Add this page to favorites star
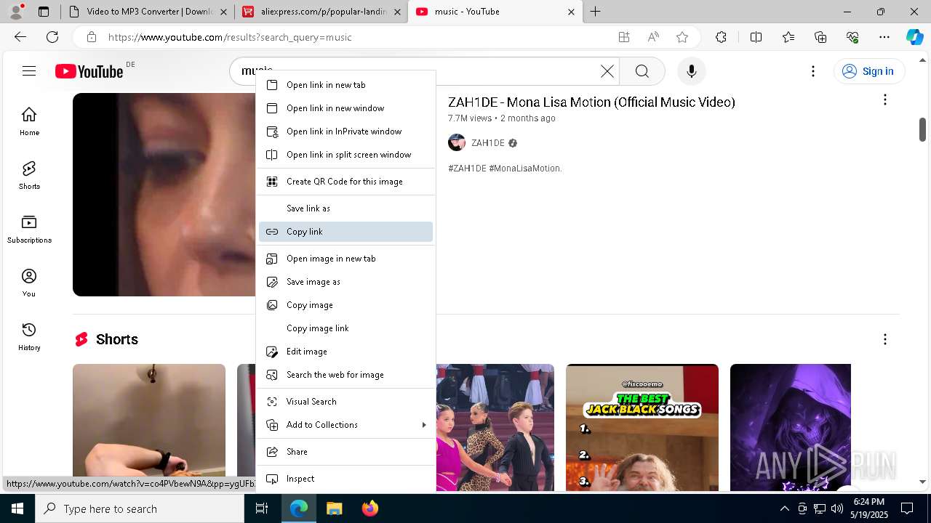 click(x=682, y=37)
